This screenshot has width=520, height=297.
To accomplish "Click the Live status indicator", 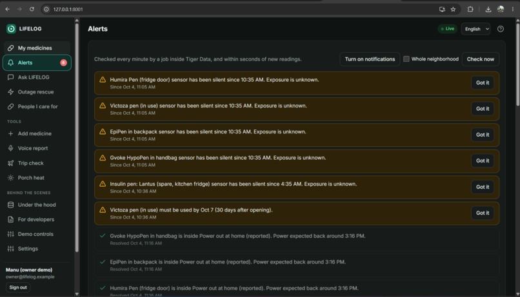I will click(x=447, y=29).
